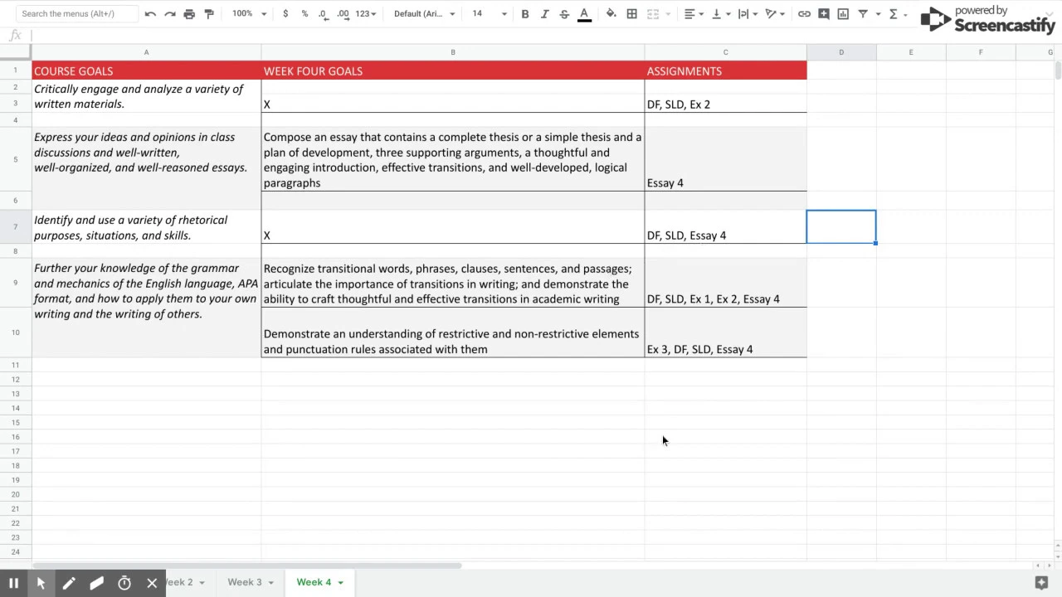Select cell with Ex 3, DF, SLD, Essay 4
The image size is (1062, 597).
[x=725, y=332]
